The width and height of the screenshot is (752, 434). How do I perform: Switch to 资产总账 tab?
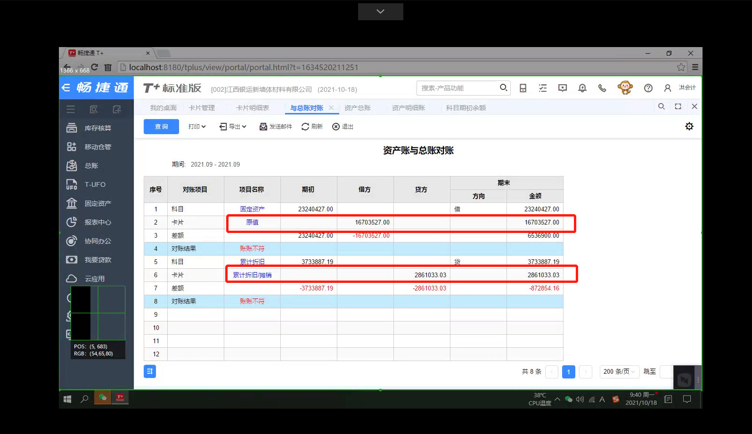click(358, 108)
